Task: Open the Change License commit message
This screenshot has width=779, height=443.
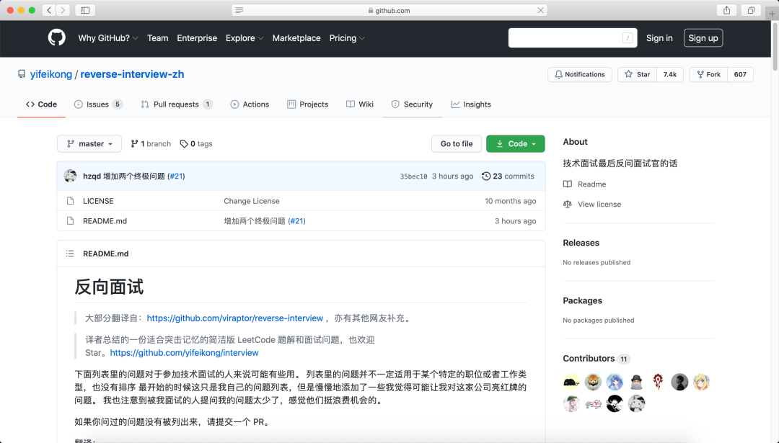Action: coord(252,201)
